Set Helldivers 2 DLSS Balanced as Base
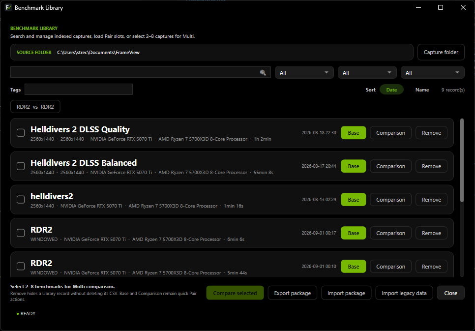The image size is (475, 331). (x=354, y=166)
